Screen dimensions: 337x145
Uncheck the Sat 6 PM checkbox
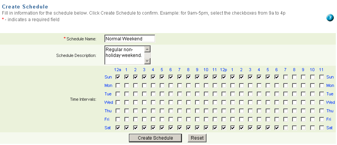pos(277,128)
